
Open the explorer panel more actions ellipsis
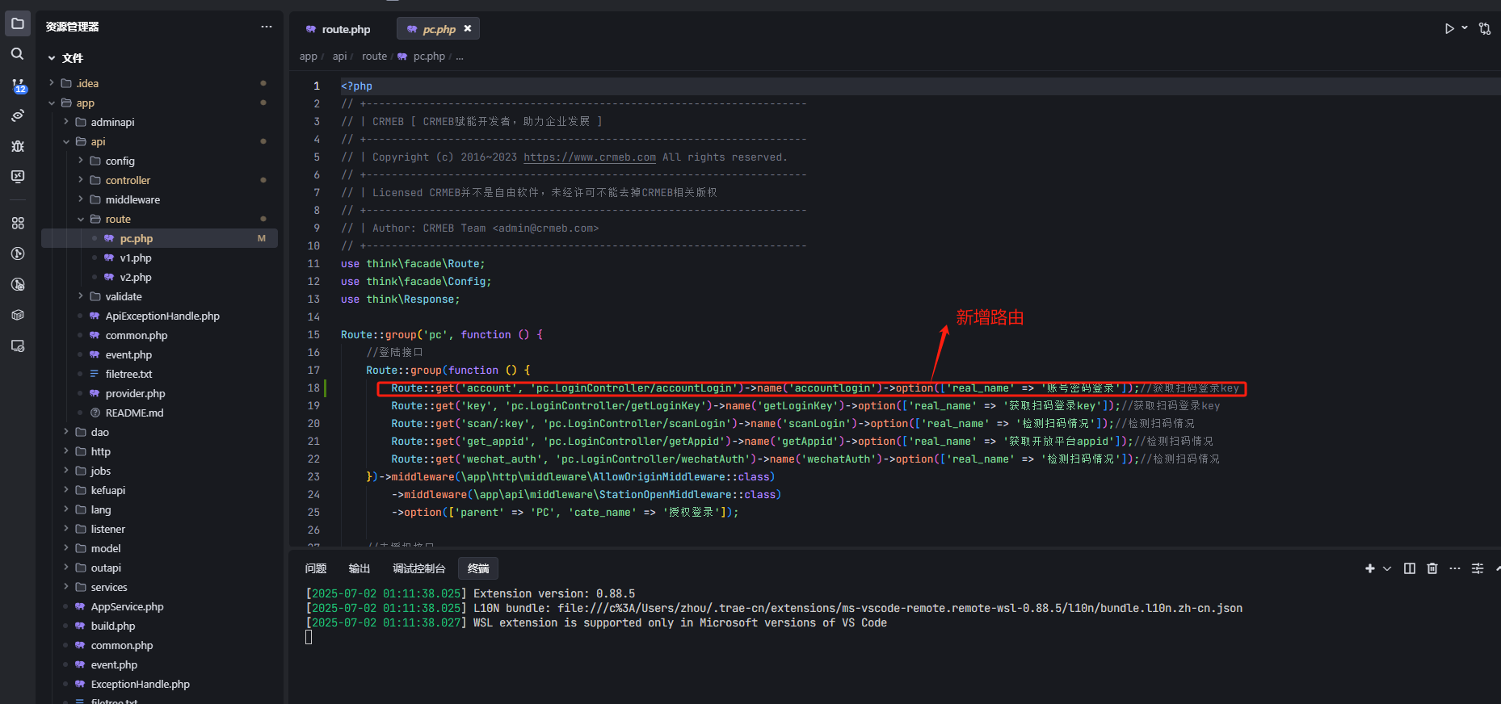coord(267,27)
